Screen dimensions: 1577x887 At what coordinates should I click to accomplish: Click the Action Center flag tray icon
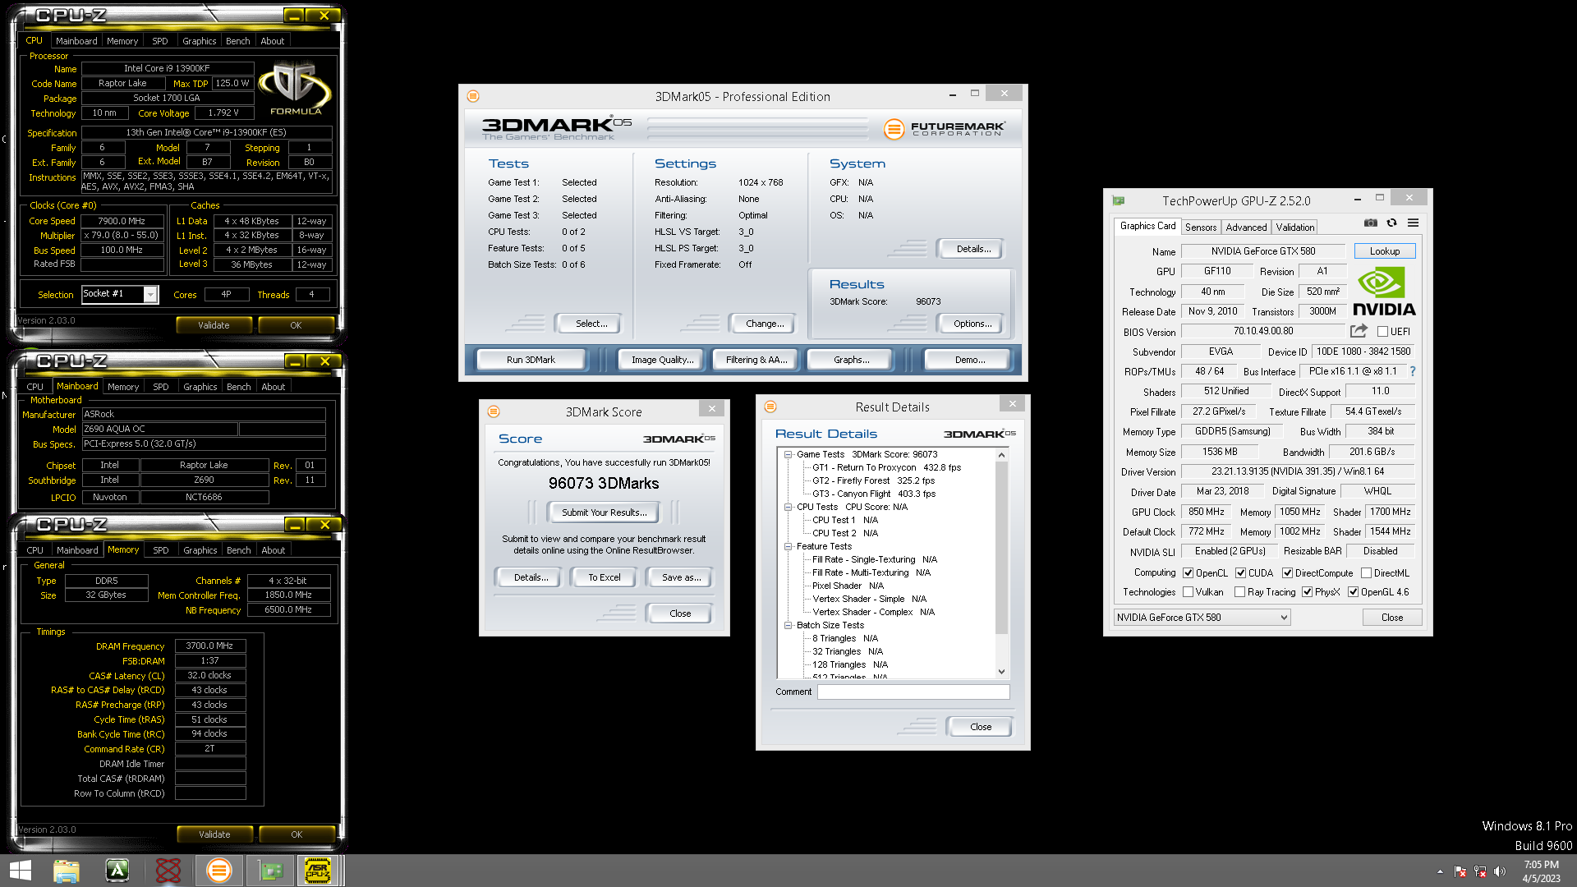tap(1460, 871)
